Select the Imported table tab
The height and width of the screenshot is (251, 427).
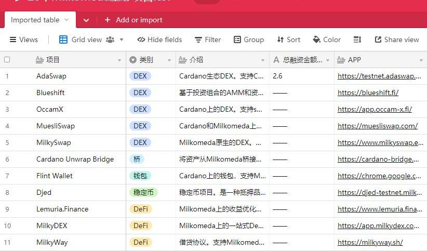(x=35, y=20)
